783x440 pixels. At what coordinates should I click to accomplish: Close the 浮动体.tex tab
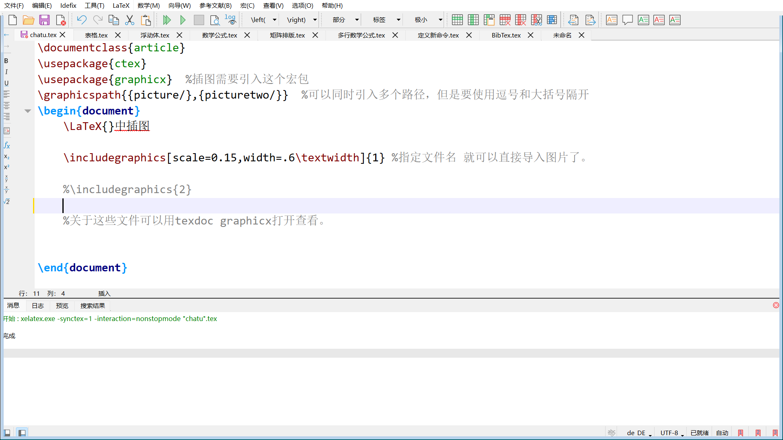(x=179, y=35)
